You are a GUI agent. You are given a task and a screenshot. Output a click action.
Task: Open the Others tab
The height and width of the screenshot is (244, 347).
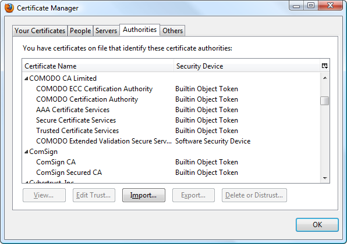(x=172, y=31)
